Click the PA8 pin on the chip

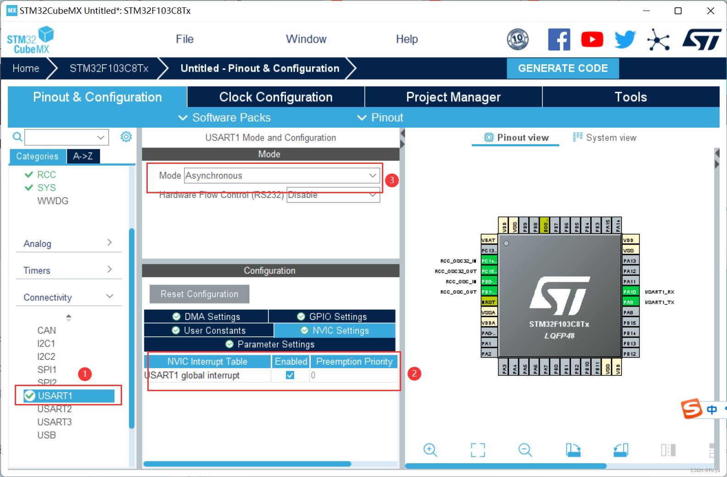coord(630,312)
